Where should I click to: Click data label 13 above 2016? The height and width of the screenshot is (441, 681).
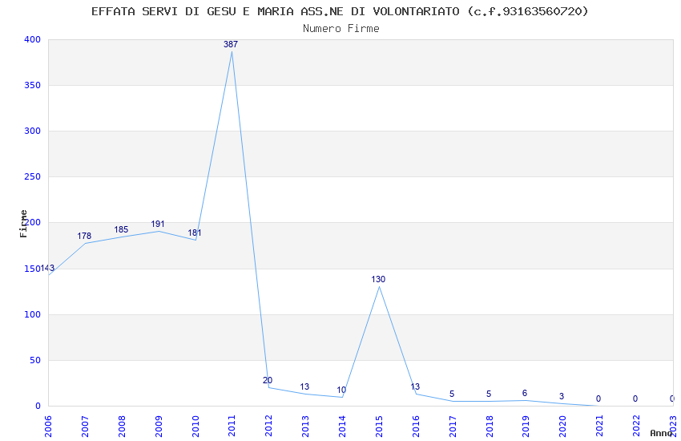tap(415, 386)
